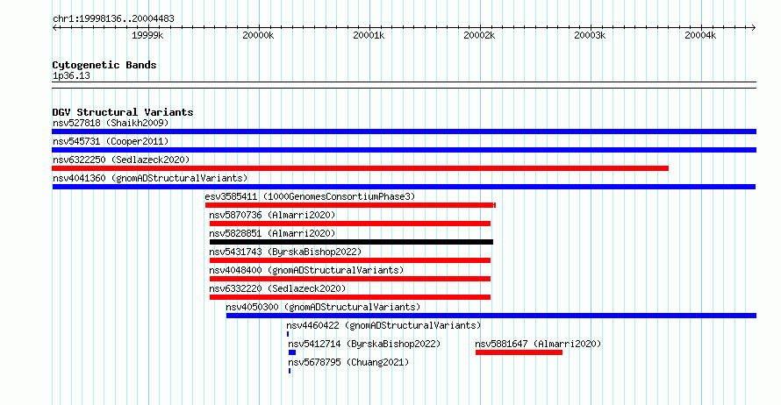781x405 pixels.
Task: Select the red bar under nsv6332220
Action: point(350,297)
